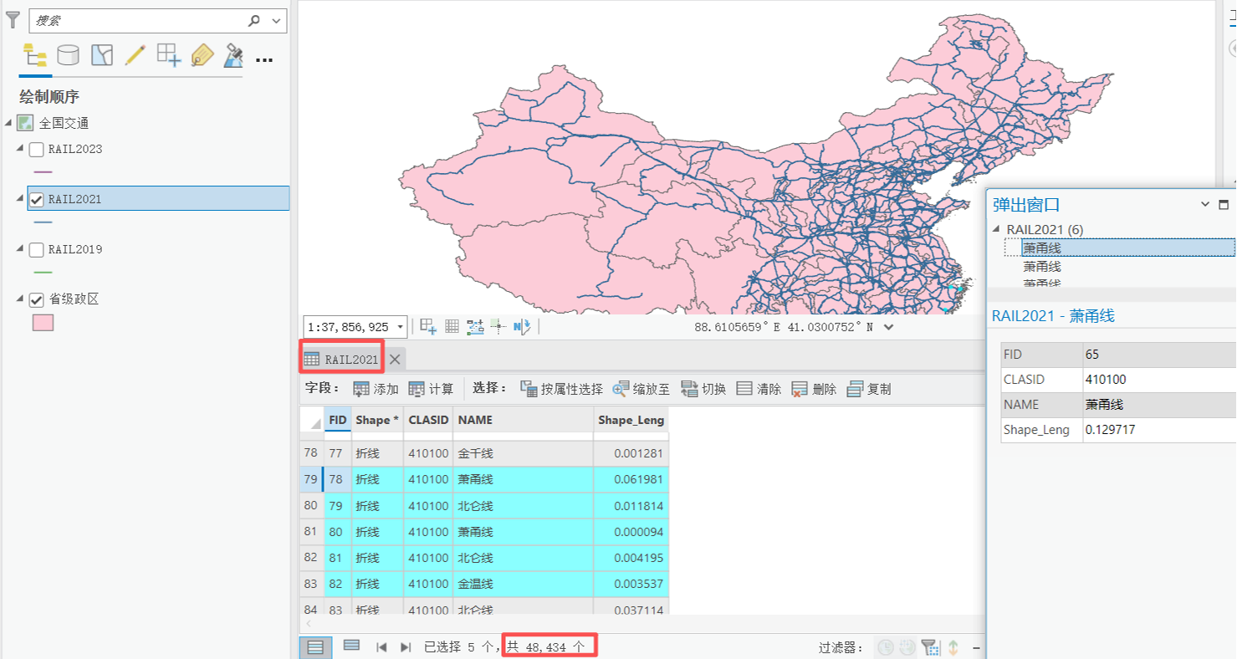Jump to first record in table
1237x659 pixels.
tap(381, 647)
